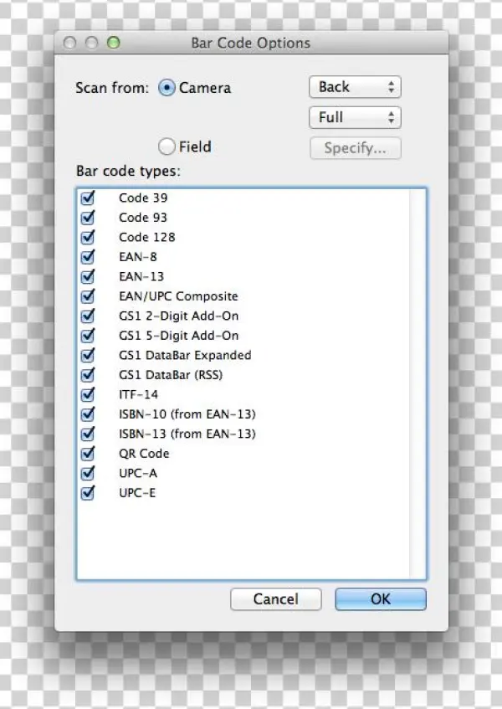Click the green zoom window button
The height and width of the screenshot is (709, 502).
114,43
